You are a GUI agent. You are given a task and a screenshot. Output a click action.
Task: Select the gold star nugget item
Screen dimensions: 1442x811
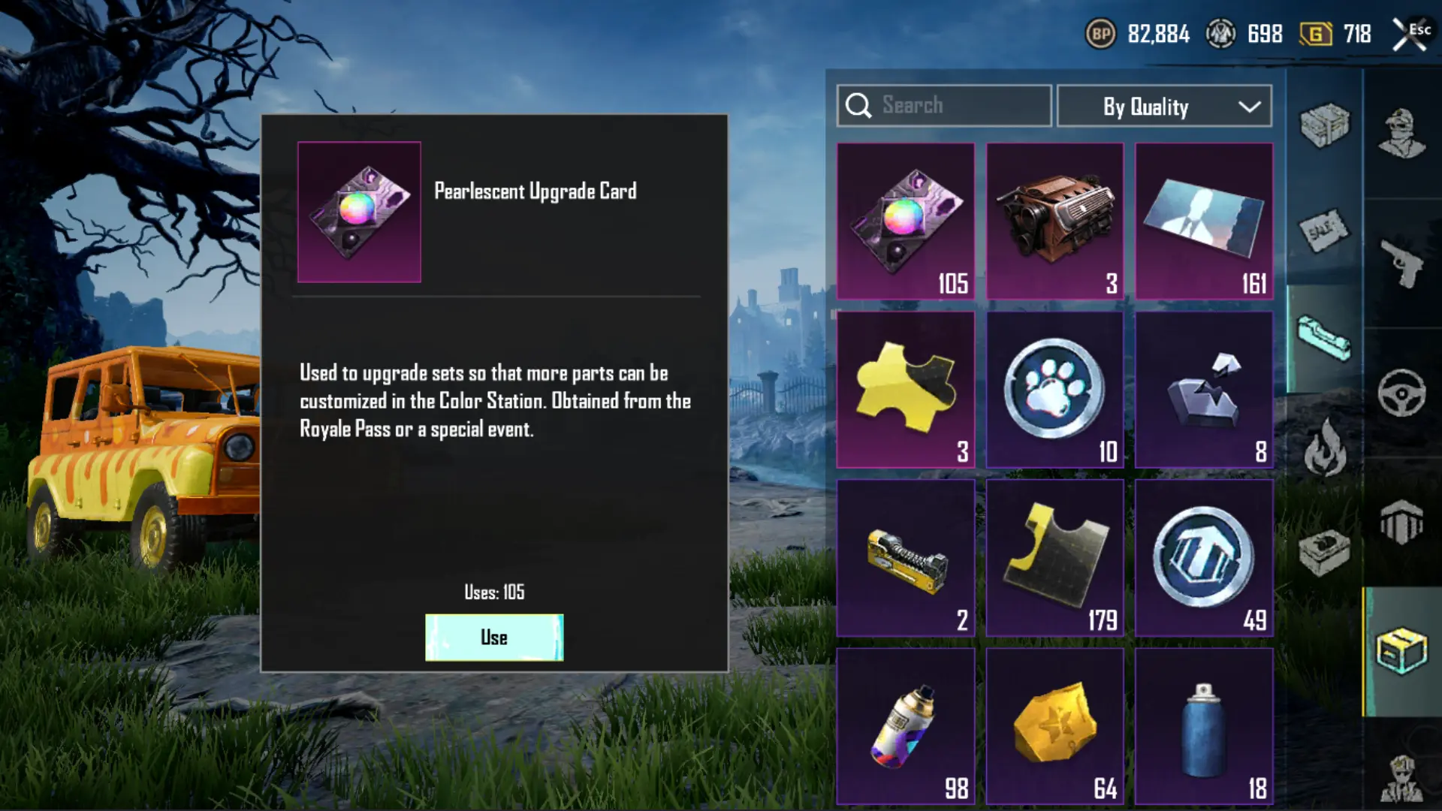(x=1054, y=726)
